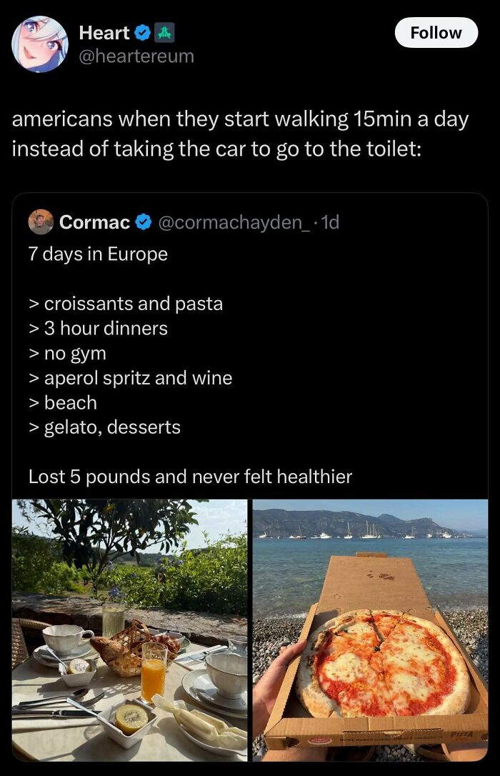This screenshot has height=776, width=500.
Task: Enlarge the breakfast table photo
Action: click(129, 630)
